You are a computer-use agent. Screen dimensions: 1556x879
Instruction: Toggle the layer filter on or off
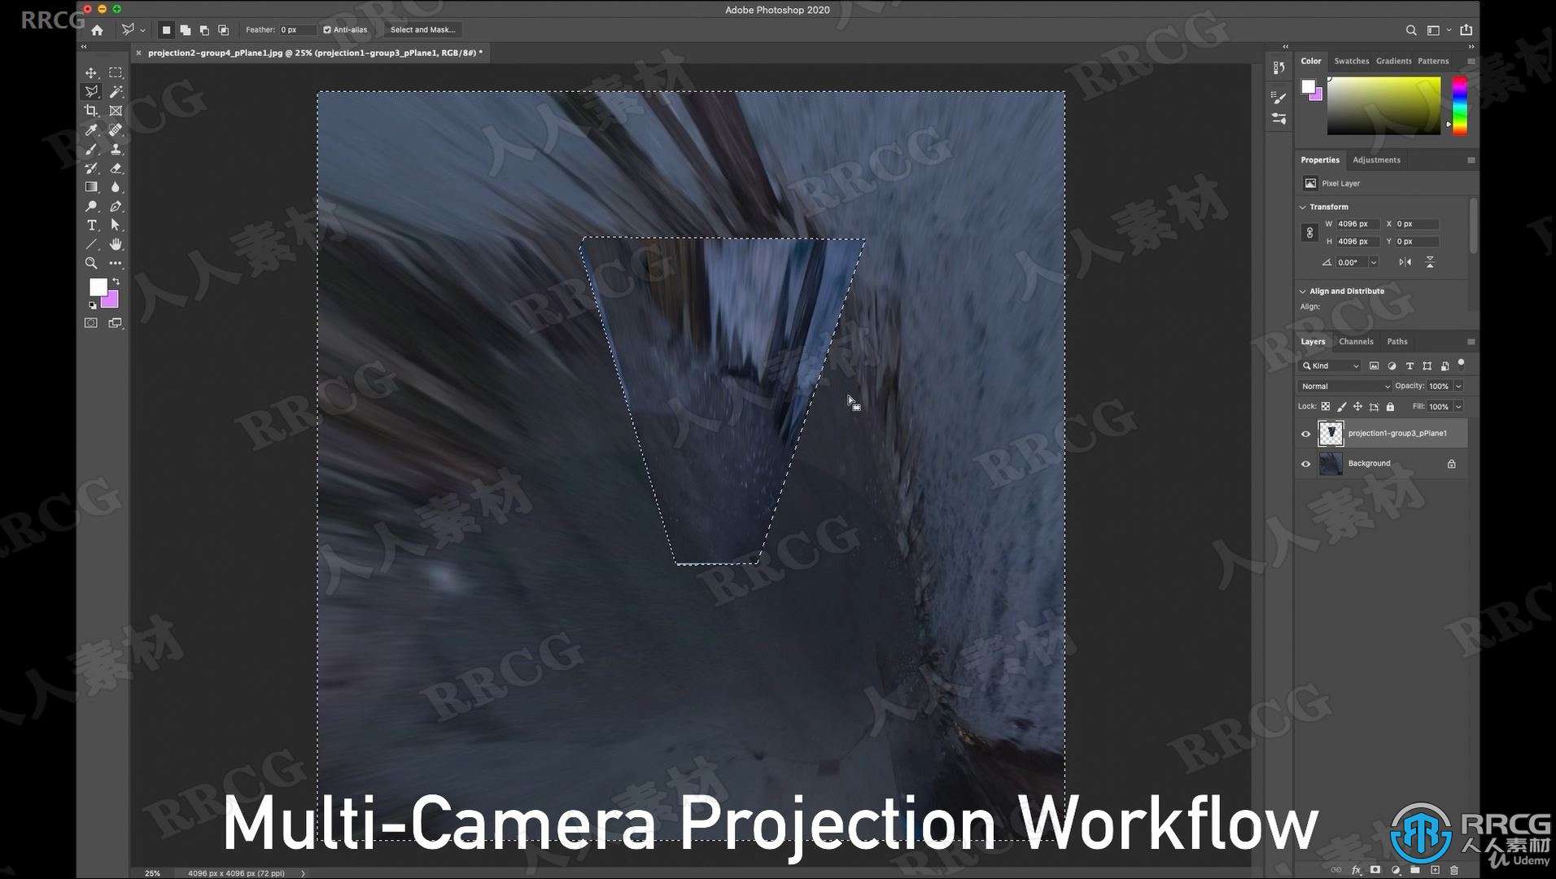point(1461,363)
